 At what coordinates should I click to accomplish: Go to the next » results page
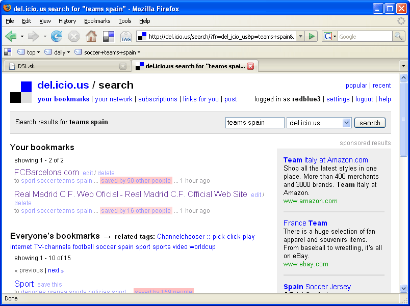point(56,270)
